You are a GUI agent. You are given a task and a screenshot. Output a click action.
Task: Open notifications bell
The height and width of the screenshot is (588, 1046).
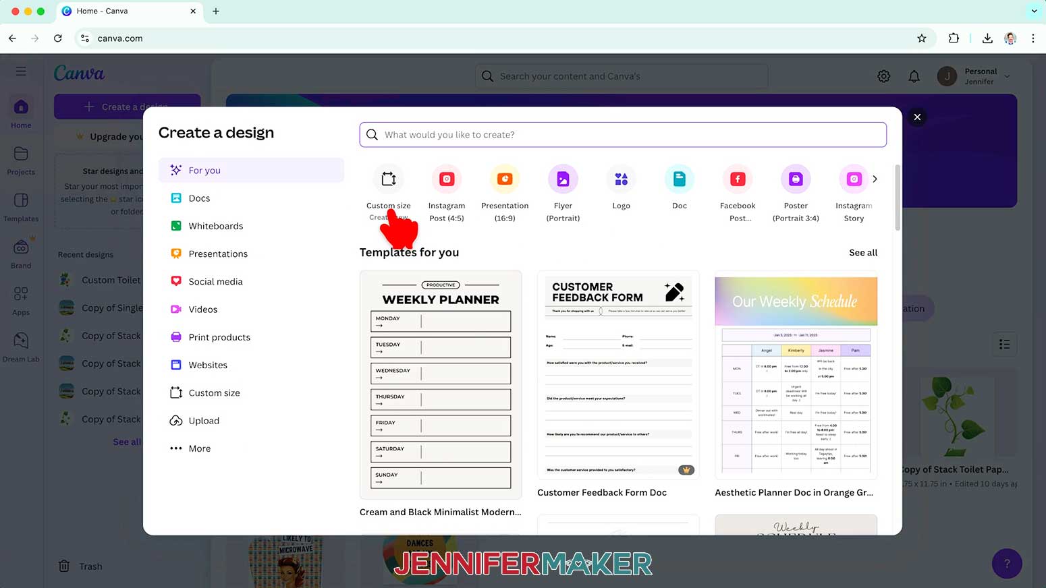[914, 76]
